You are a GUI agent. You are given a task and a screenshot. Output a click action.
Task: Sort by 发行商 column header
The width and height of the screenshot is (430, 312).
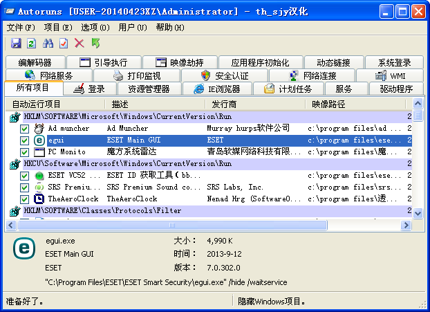pyautogui.click(x=255, y=104)
